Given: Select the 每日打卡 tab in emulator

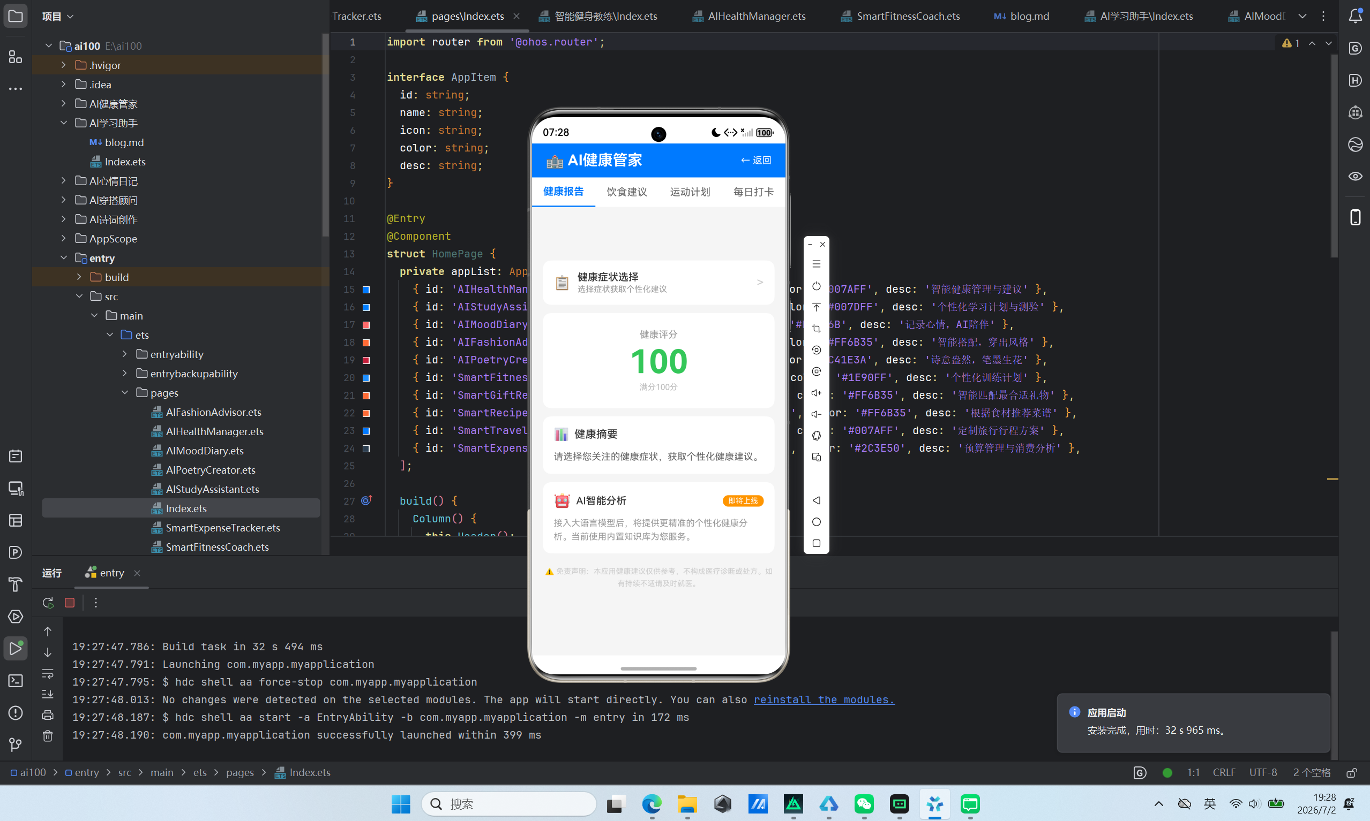Looking at the screenshot, I should pyautogui.click(x=753, y=192).
